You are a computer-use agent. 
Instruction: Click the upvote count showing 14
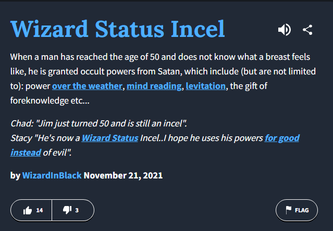point(40,210)
